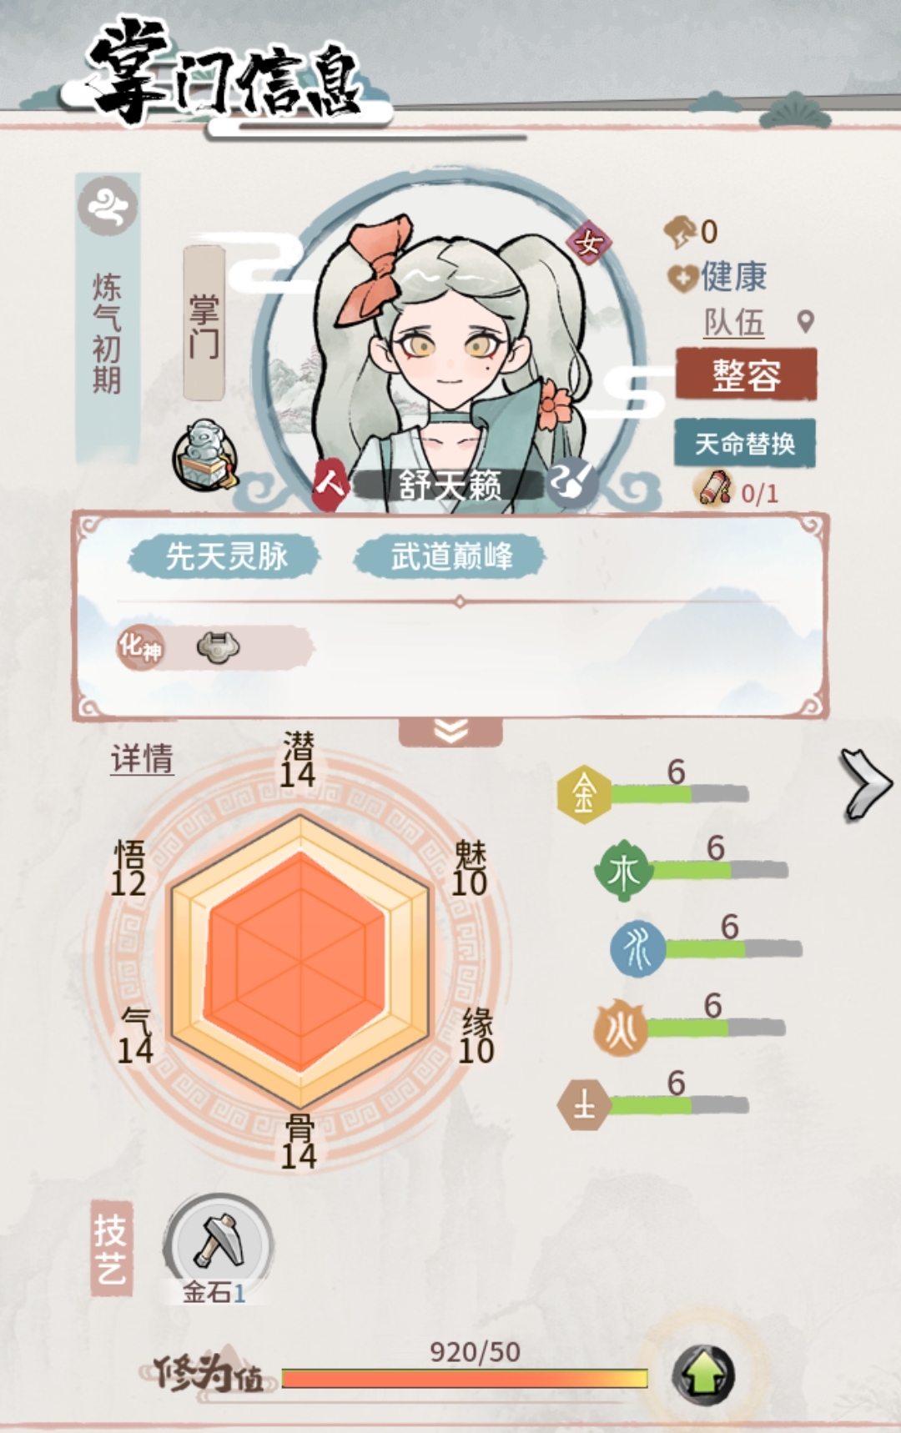Click the 整容 button
The width and height of the screenshot is (901, 1433).
click(746, 375)
